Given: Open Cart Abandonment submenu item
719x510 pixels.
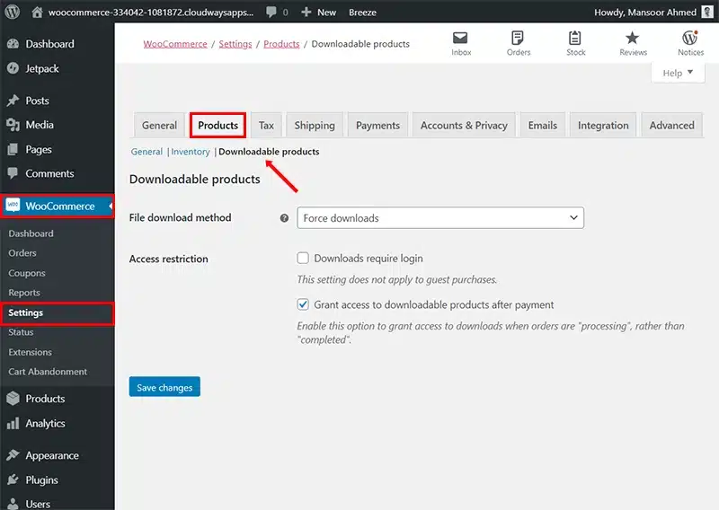Looking at the screenshot, I should coord(48,372).
